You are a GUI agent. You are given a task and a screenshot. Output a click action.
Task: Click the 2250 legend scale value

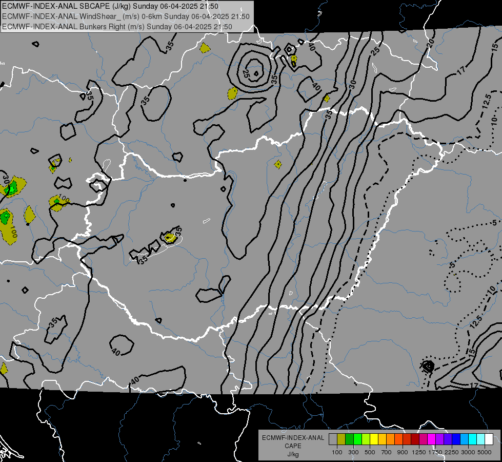point(452,452)
